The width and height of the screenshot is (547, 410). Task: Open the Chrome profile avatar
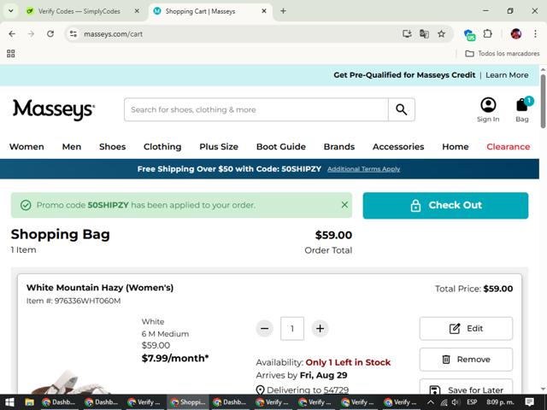tap(516, 34)
